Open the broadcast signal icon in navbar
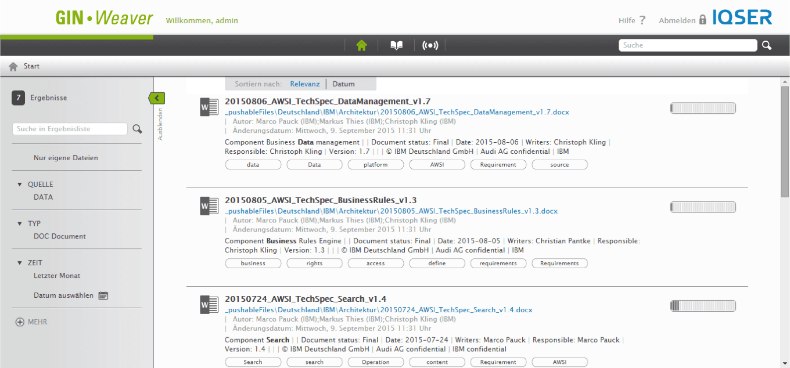This screenshot has width=790, height=368. 430,45
